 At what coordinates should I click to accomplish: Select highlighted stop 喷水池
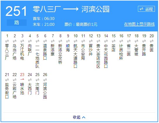22,89
